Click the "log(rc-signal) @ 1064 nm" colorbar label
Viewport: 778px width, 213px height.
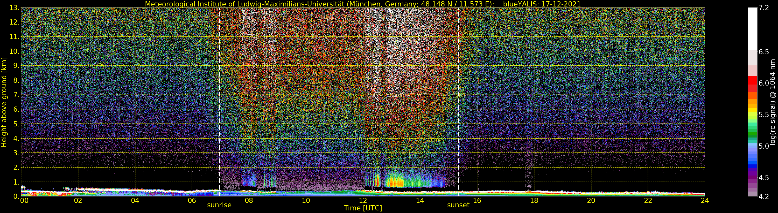pyautogui.click(x=773, y=102)
